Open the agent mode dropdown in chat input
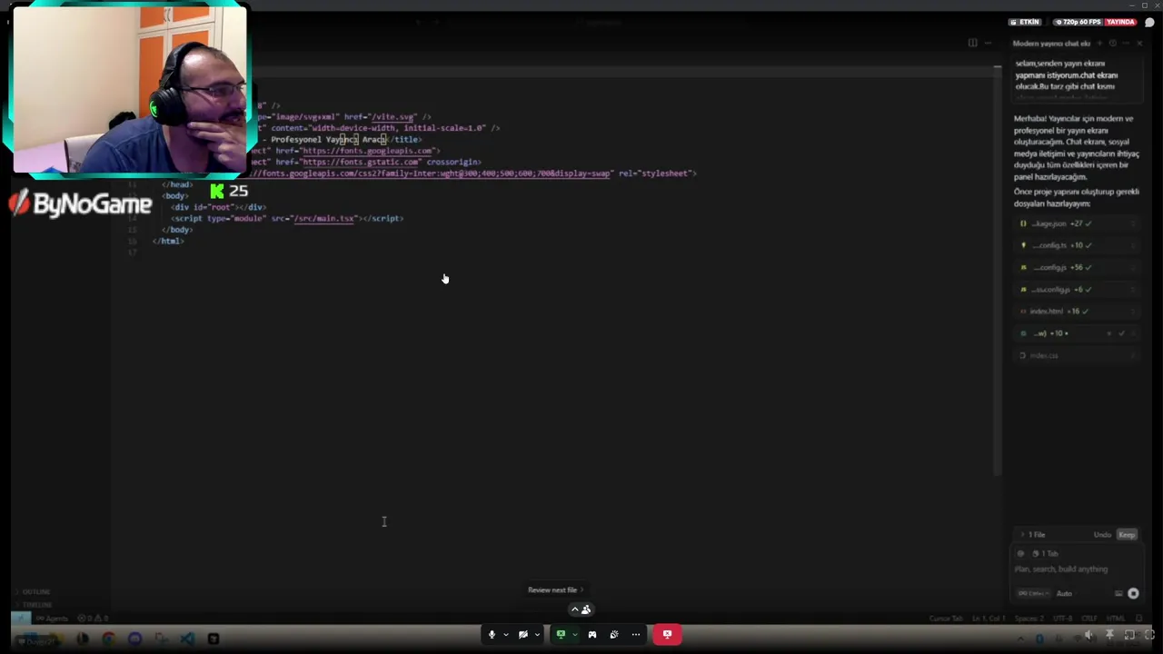 coord(1033,593)
